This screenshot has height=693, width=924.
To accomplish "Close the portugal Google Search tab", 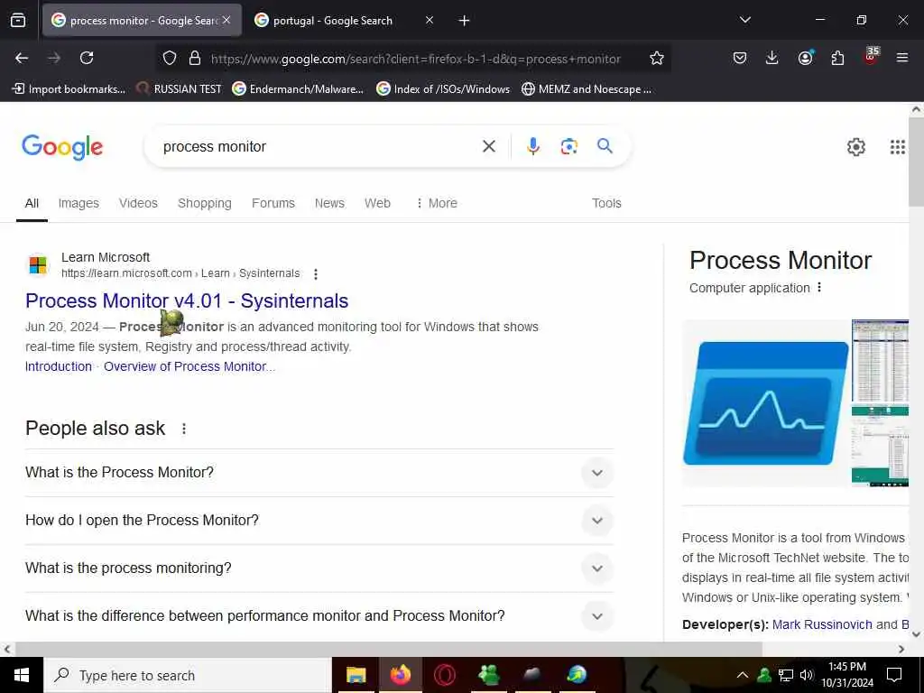I will 429,20.
